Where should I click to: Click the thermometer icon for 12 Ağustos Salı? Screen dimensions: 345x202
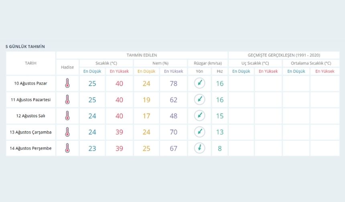pyautogui.click(x=67, y=116)
